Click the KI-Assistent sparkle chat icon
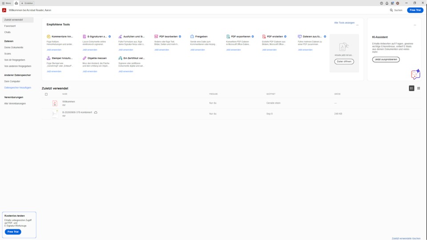The width and height of the screenshot is (427, 240). pyautogui.click(x=415, y=74)
